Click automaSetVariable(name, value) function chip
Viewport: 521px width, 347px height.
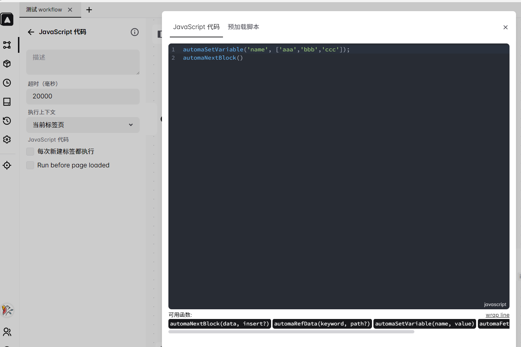(425, 324)
